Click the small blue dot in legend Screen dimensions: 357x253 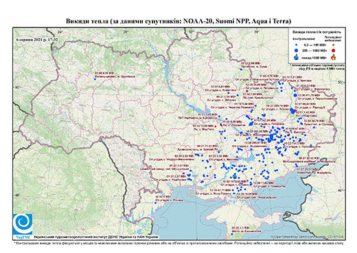pyautogui.click(x=297, y=45)
